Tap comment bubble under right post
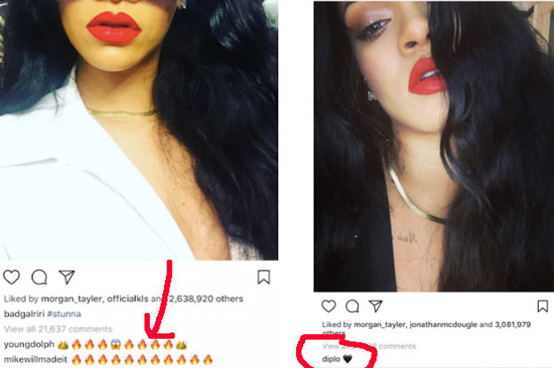The height and width of the screenshot is (368, 554). tap(352, 306)
